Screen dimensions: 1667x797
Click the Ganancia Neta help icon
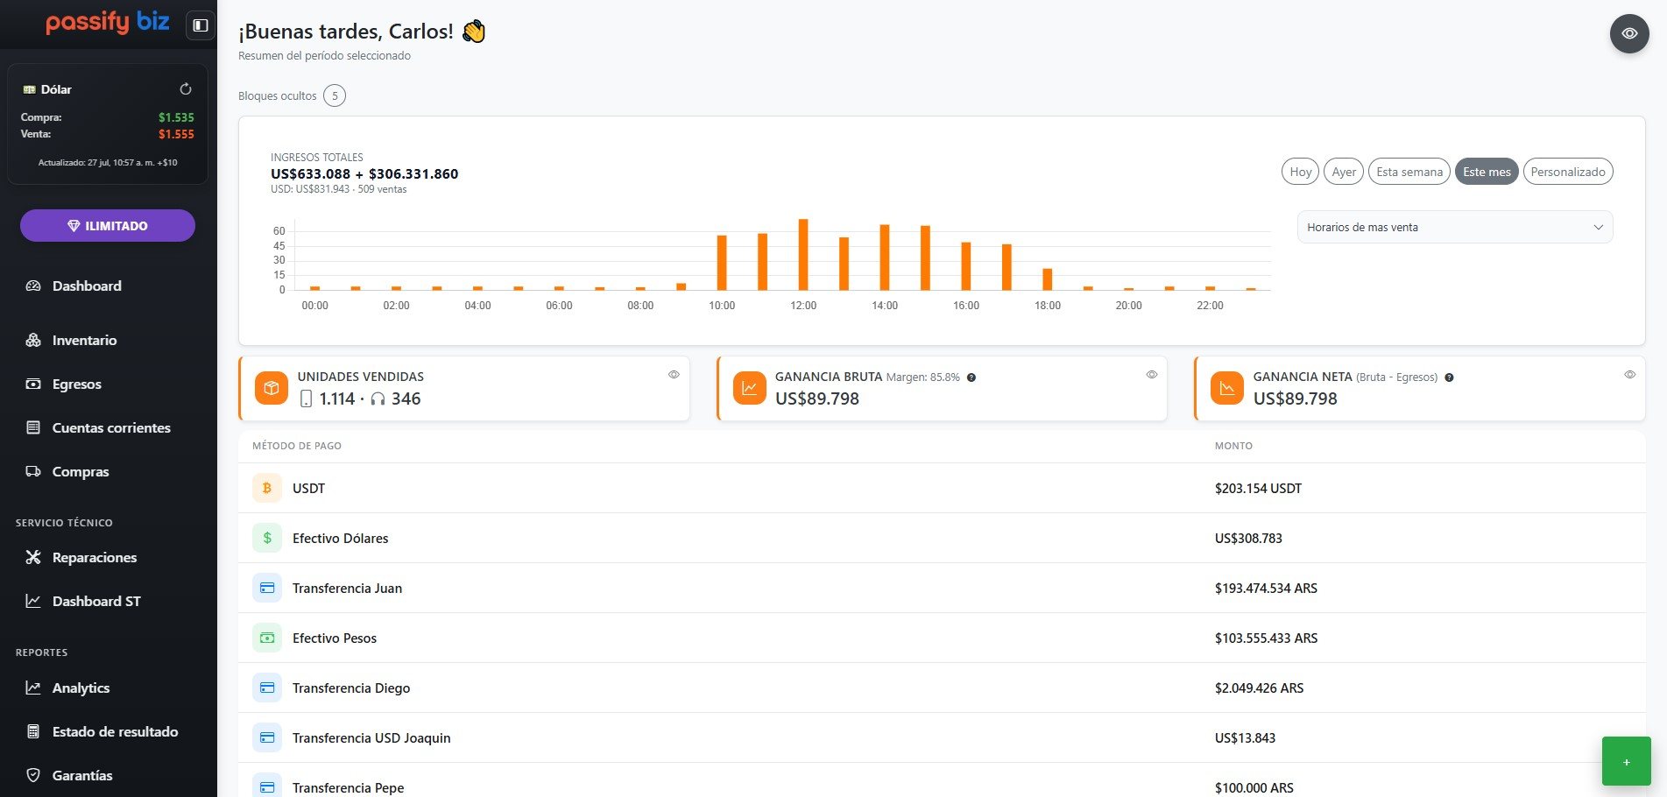coord(1449,377)
